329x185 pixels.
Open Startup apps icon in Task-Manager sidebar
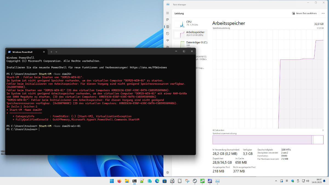click(168, 40)
